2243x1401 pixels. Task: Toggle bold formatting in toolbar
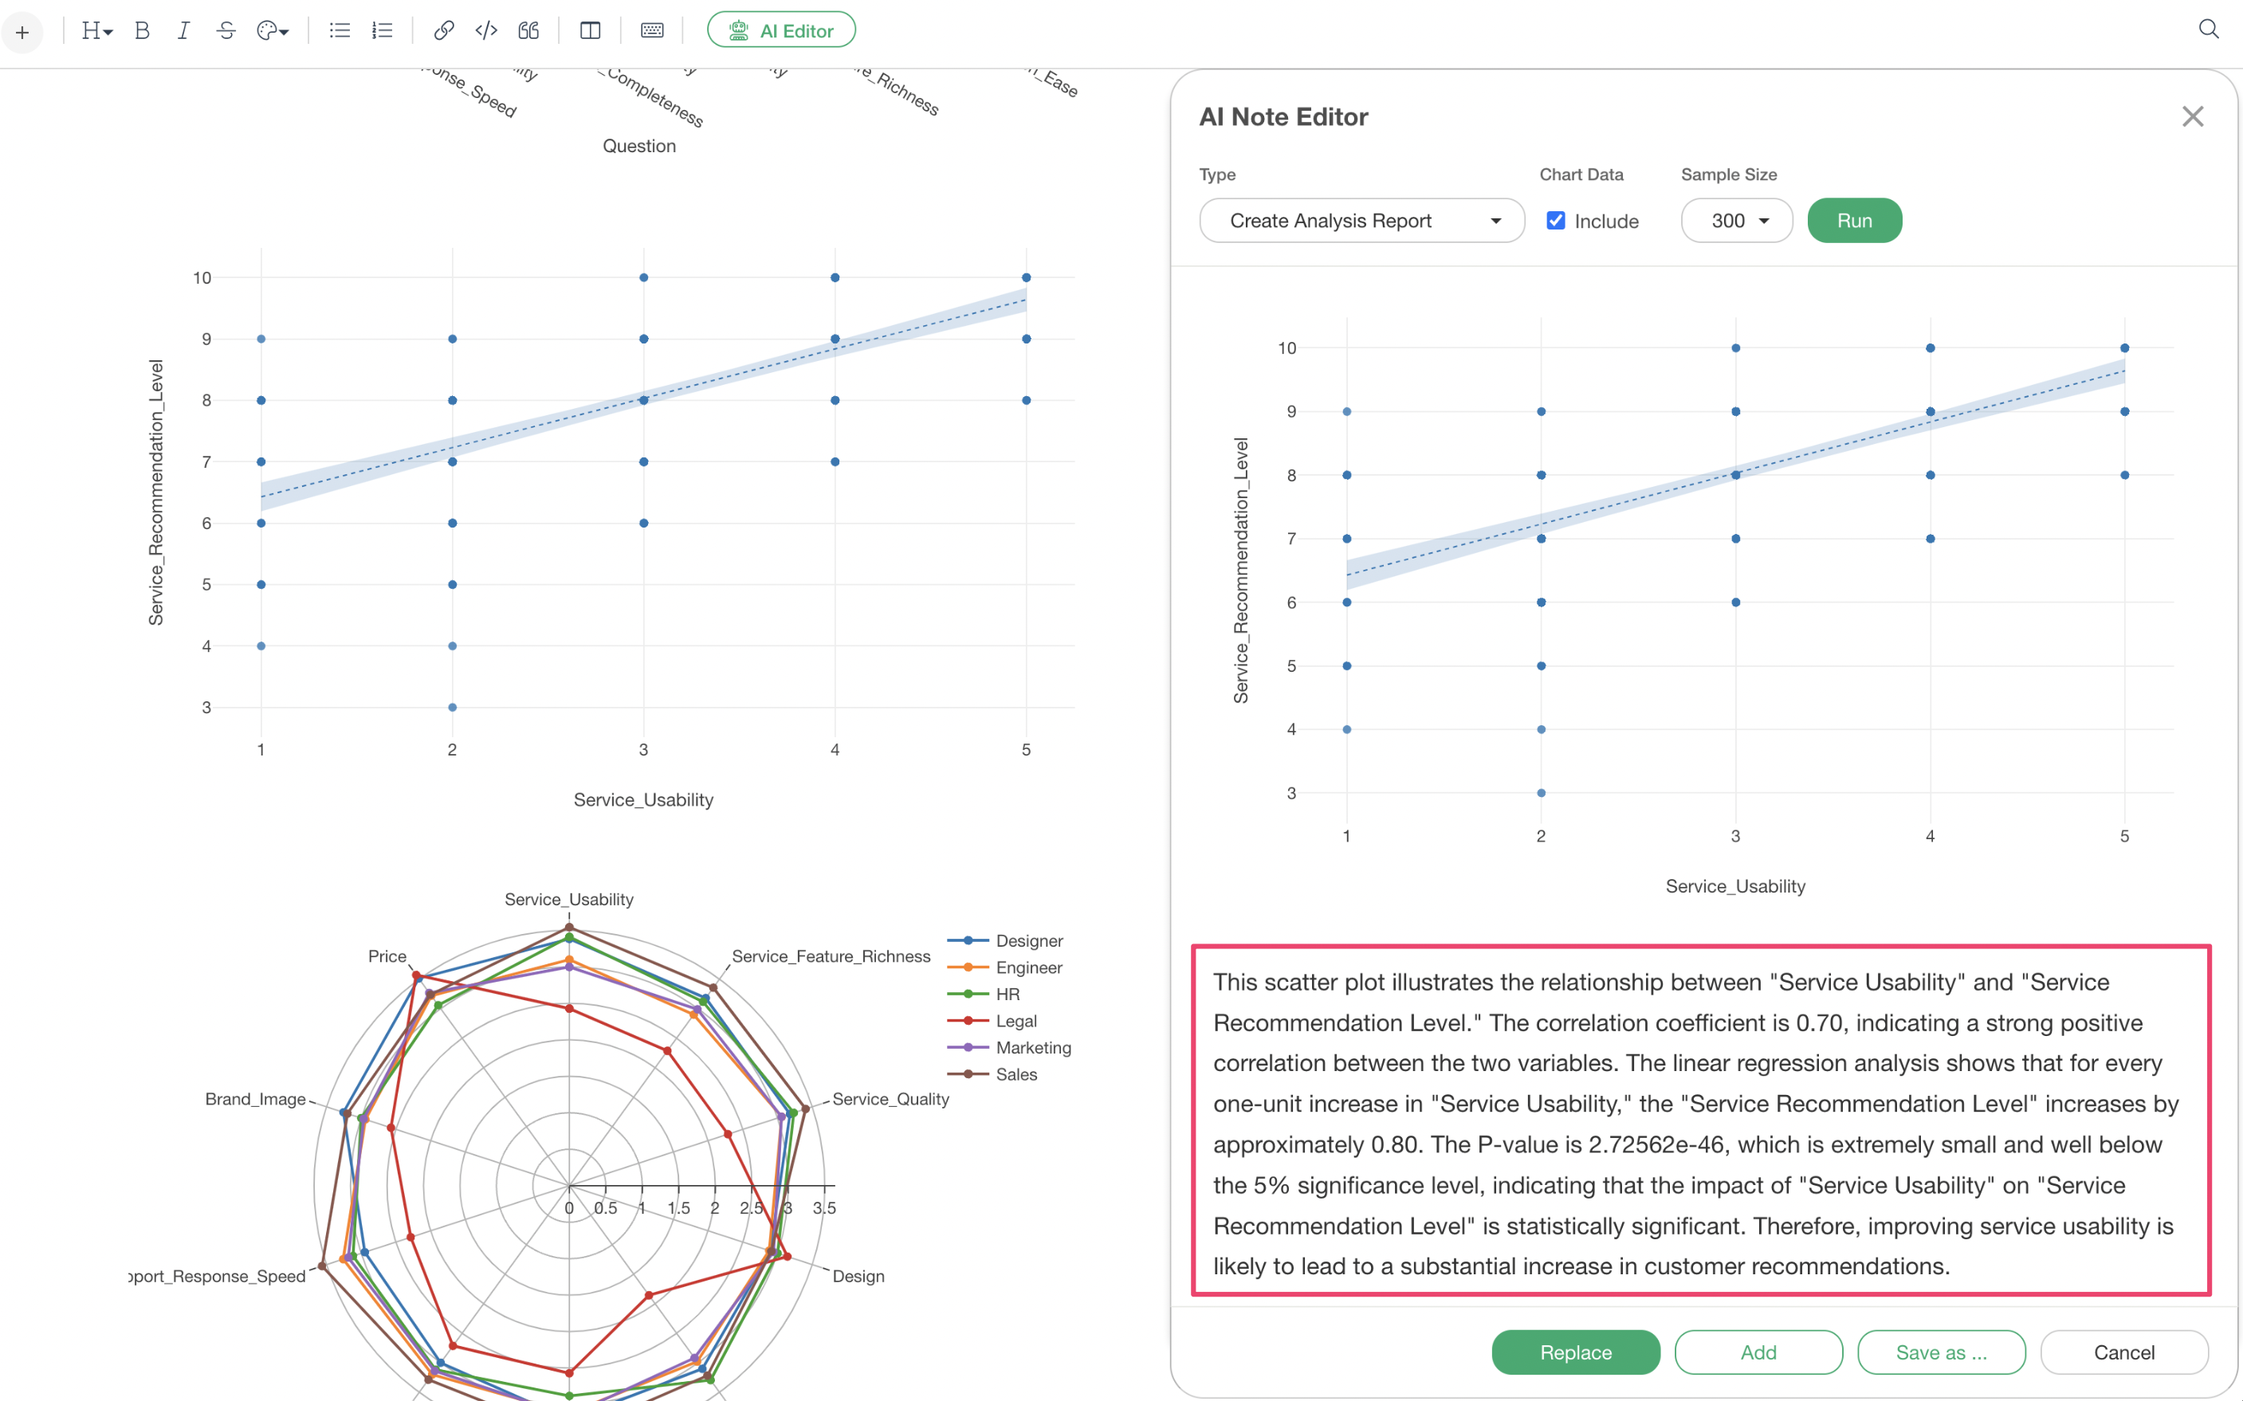coord(142,30)
